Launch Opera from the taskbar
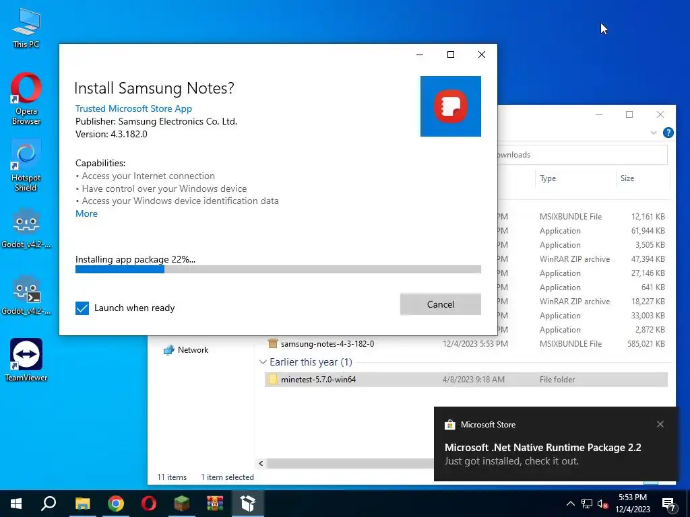The height and width of the screenshot is (517, 690). [x=149, y=504]
